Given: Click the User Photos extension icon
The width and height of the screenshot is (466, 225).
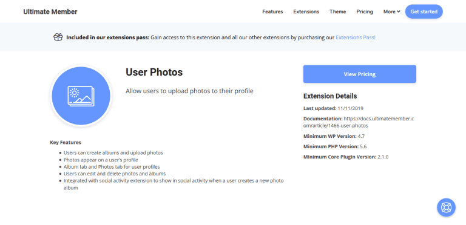Looking at the screenshot, I should click(x=81, y=96).
